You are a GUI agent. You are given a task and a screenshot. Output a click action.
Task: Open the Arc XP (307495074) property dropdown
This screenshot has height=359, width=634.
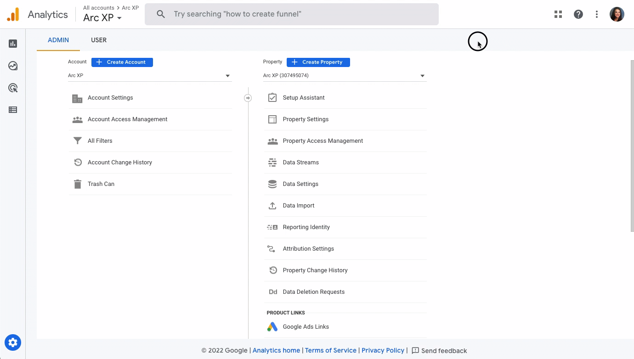[x=345, y=76]
